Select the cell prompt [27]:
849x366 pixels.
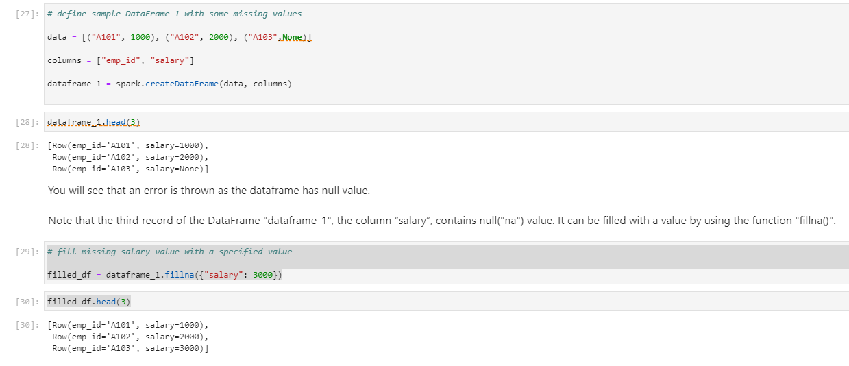27,14
